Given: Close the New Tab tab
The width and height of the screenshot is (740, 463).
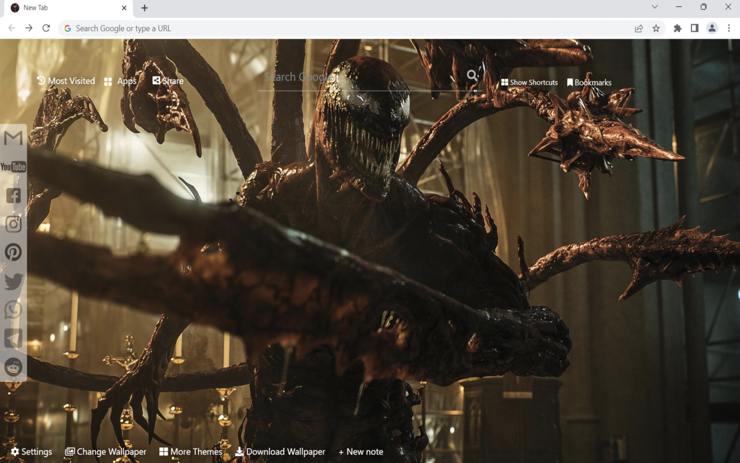Looking at the screenshot, I should click(124, 8).
